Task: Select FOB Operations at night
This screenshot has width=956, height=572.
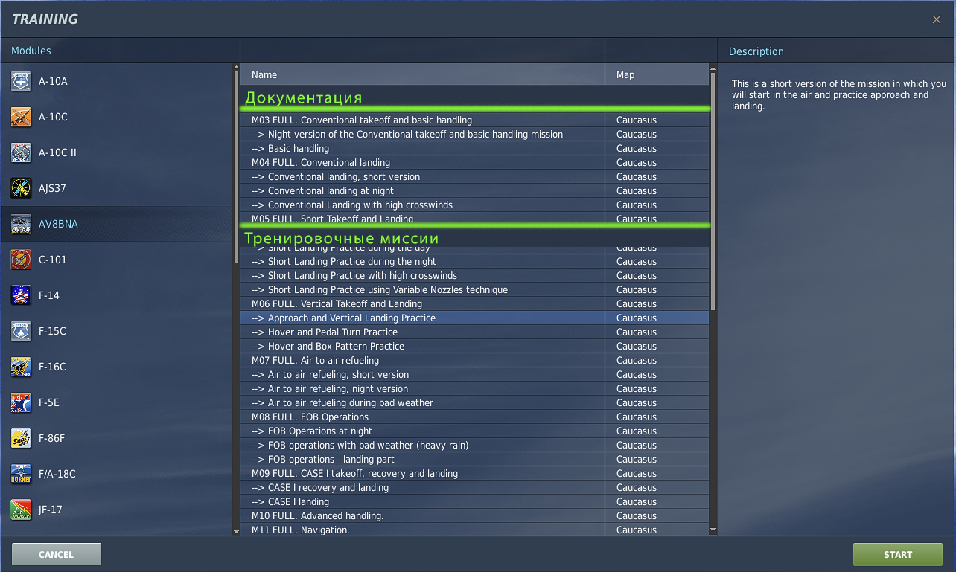Action: pos(475,431)
